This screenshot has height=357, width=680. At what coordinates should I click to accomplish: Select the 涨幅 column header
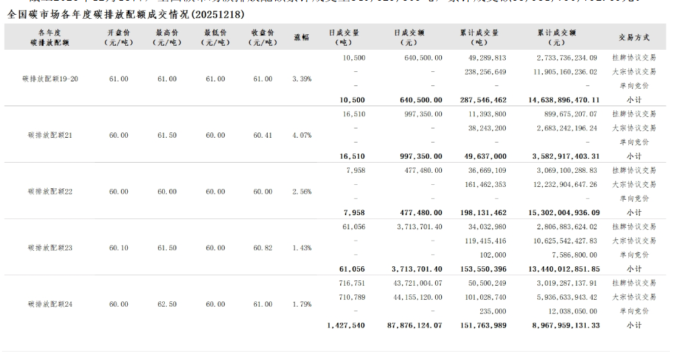point(301,37)
